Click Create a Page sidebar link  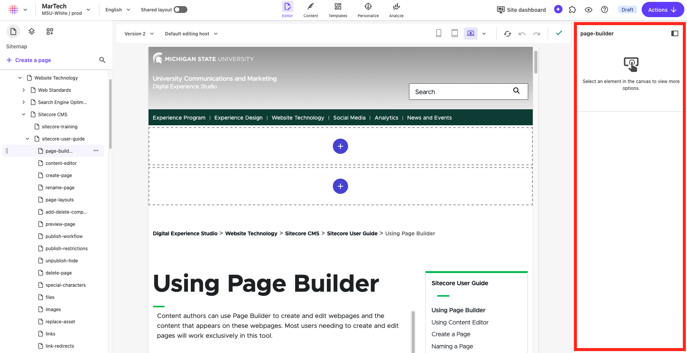click(x=451, y=334)
